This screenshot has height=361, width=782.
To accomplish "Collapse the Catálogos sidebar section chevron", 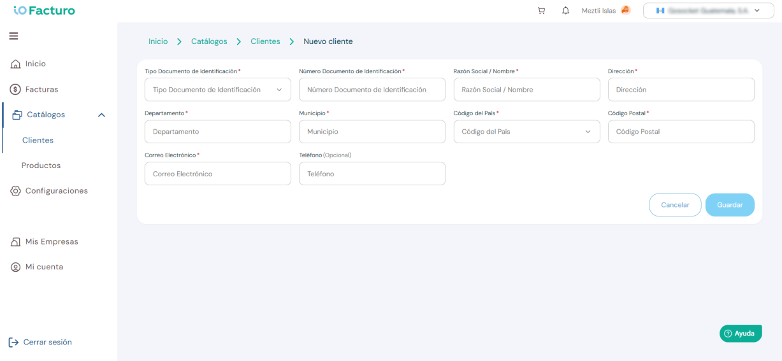I will coord(101,115).
